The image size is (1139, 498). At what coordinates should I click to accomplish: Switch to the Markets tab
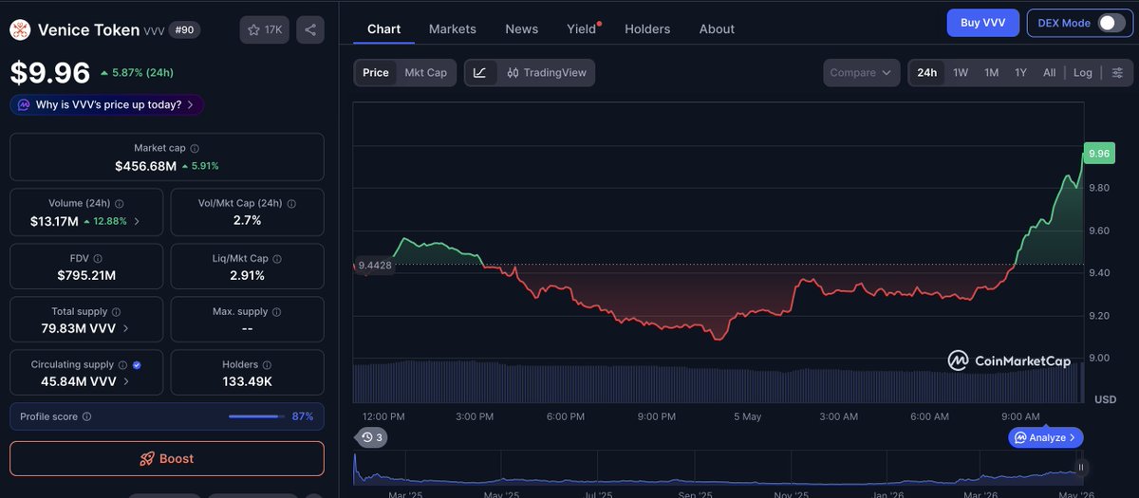coord(453,29)
